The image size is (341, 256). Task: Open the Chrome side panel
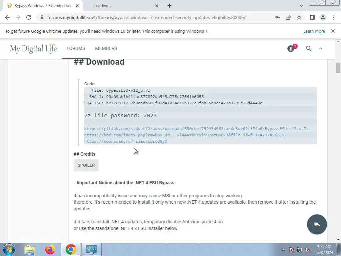click(x=312, y=17)
